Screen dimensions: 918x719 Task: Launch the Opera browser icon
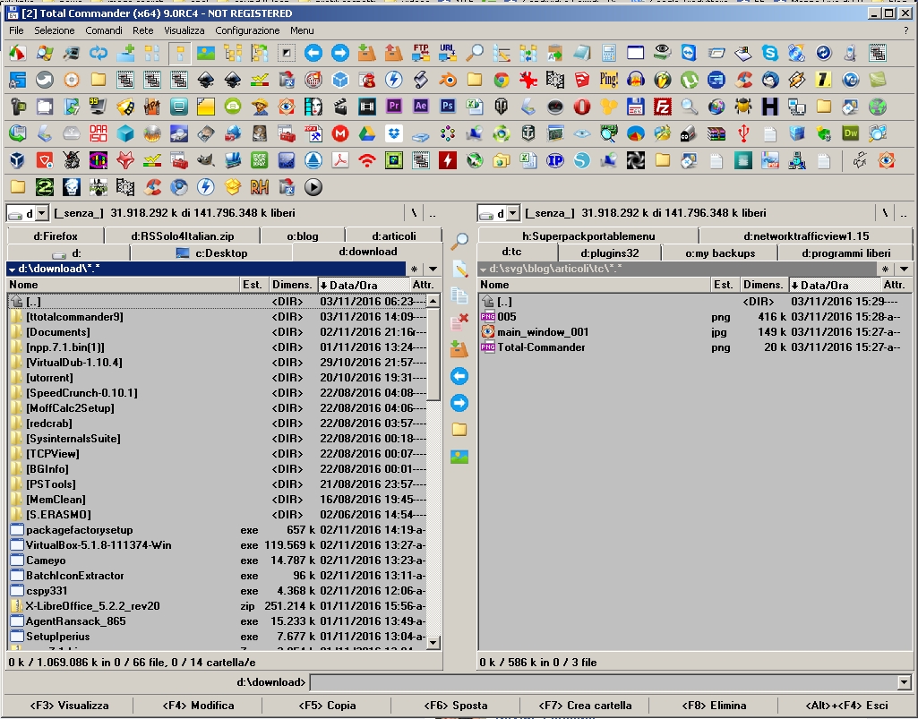(x=582, y=107)
